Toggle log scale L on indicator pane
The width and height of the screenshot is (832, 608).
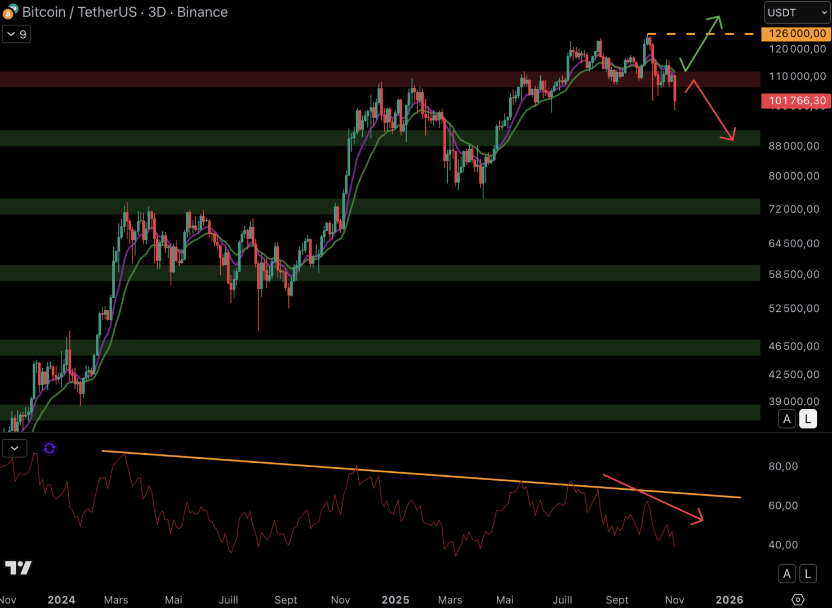[x=808, y=574]
